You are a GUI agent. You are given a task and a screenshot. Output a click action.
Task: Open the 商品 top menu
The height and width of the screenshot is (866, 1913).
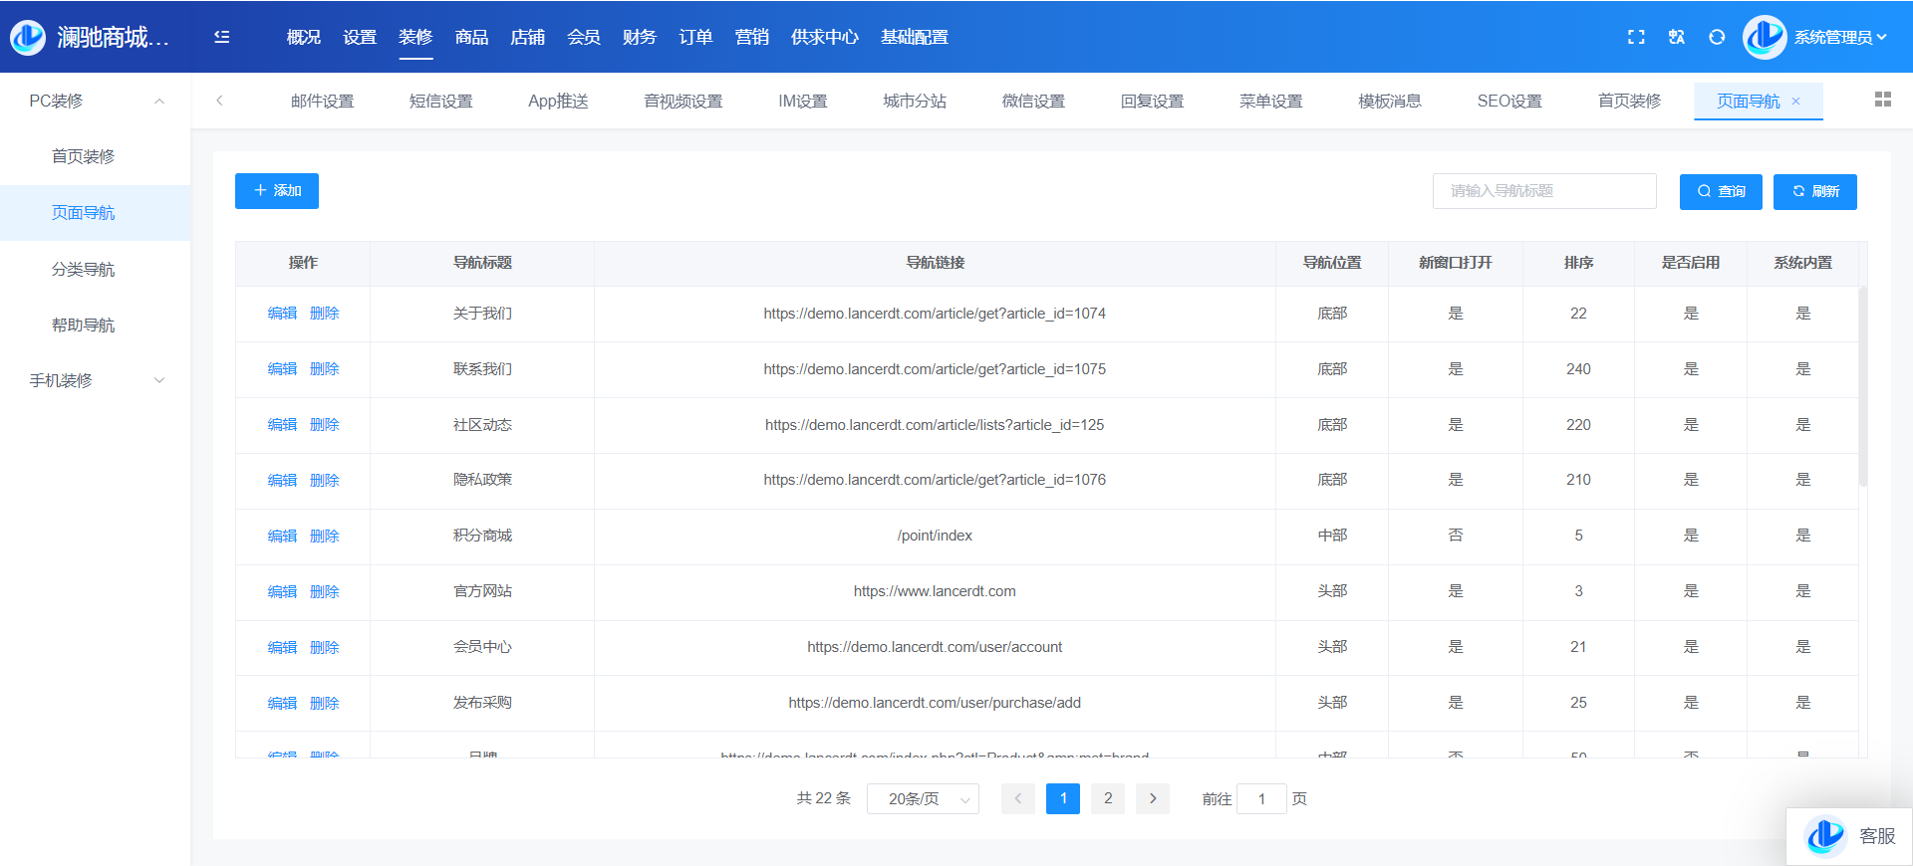click(471, 37)
